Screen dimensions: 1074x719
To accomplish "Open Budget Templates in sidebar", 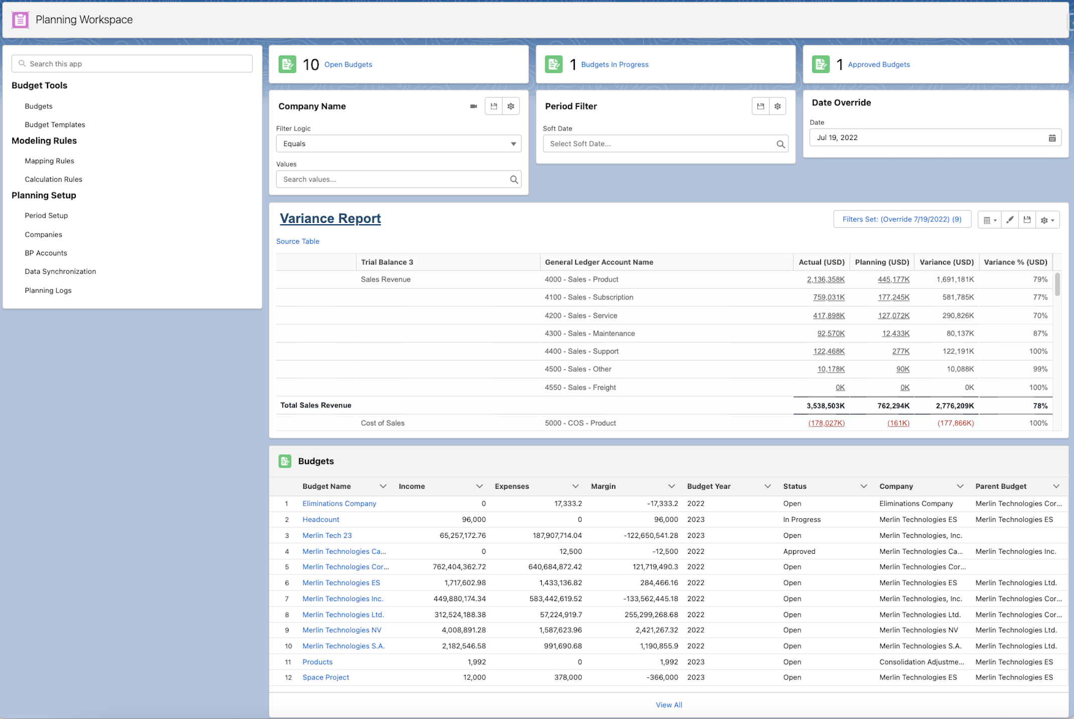I will [55, 124].
